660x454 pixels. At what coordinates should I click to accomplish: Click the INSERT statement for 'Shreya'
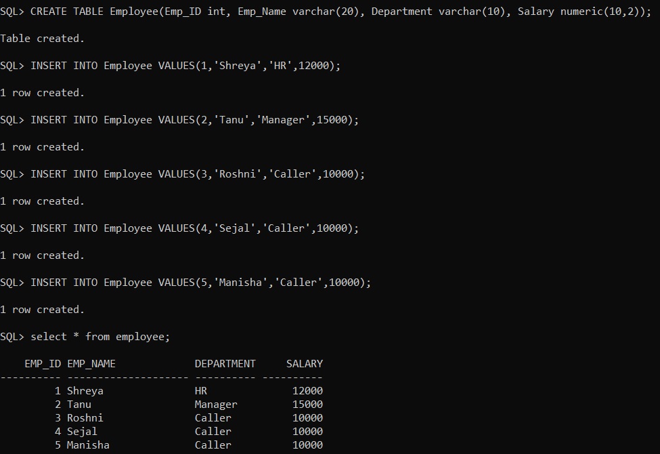pos(170,66)
